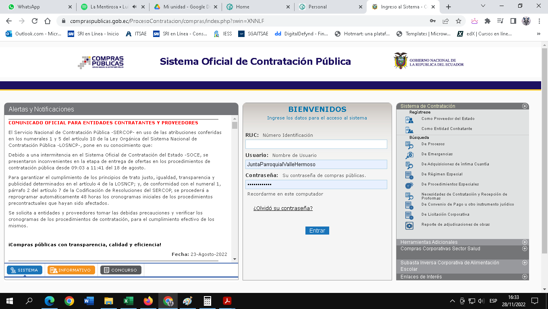Click the Como Entidad Contratante icon
This screenshot has width=548, height=309.
[x=409, y=129]
